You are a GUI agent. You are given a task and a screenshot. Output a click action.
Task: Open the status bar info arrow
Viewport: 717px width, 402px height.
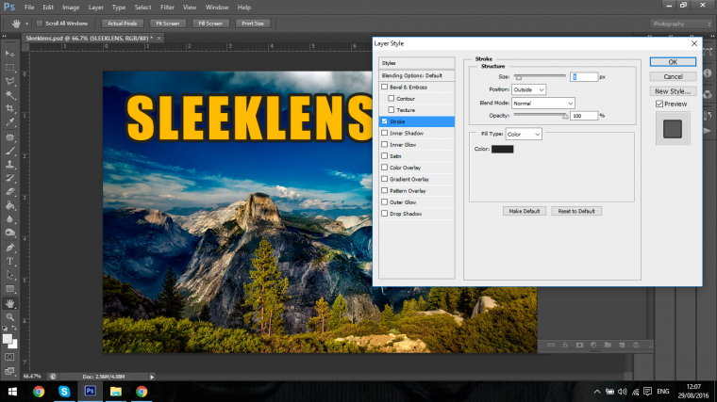click(x=152, y=377)
